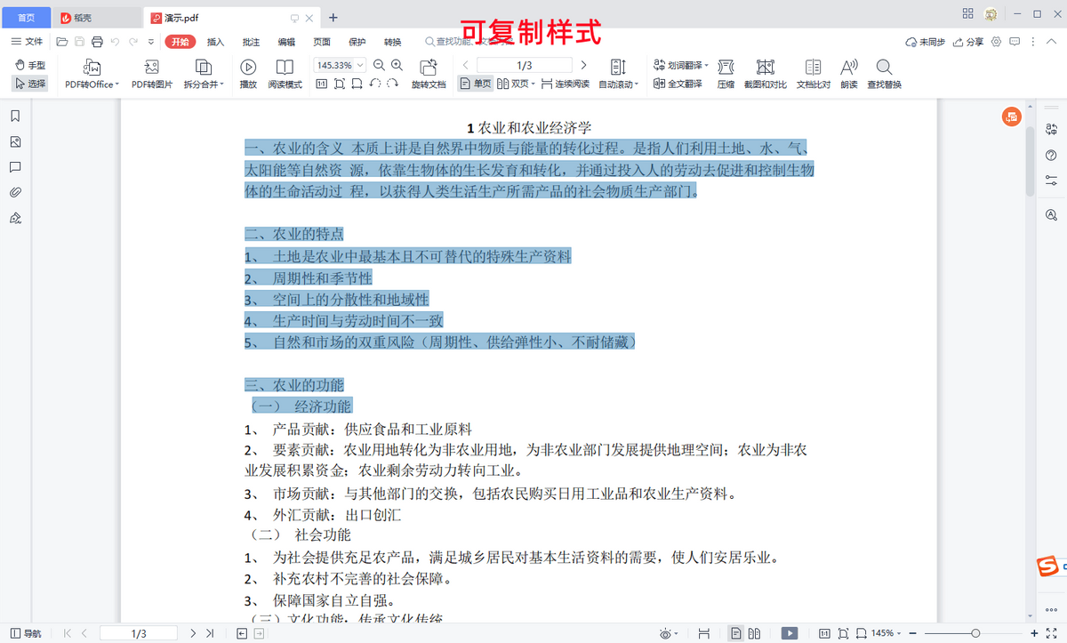Expand the 拆分合并 dropdown
The height and width of the screenshot is (643, 1067).
click(x=221, y=84)
